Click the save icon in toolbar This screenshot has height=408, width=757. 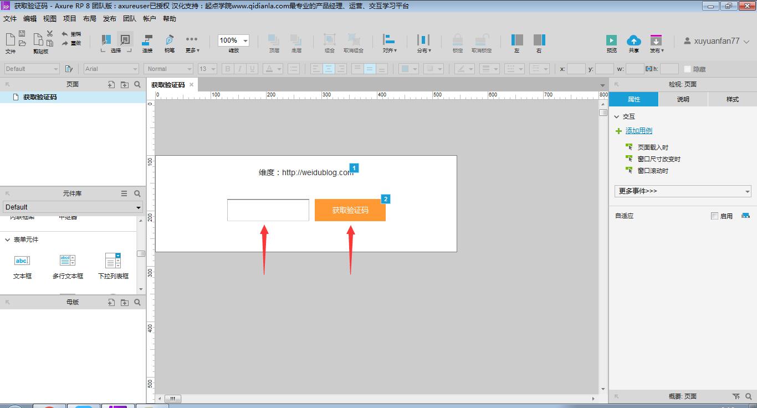tap(22, 34)
